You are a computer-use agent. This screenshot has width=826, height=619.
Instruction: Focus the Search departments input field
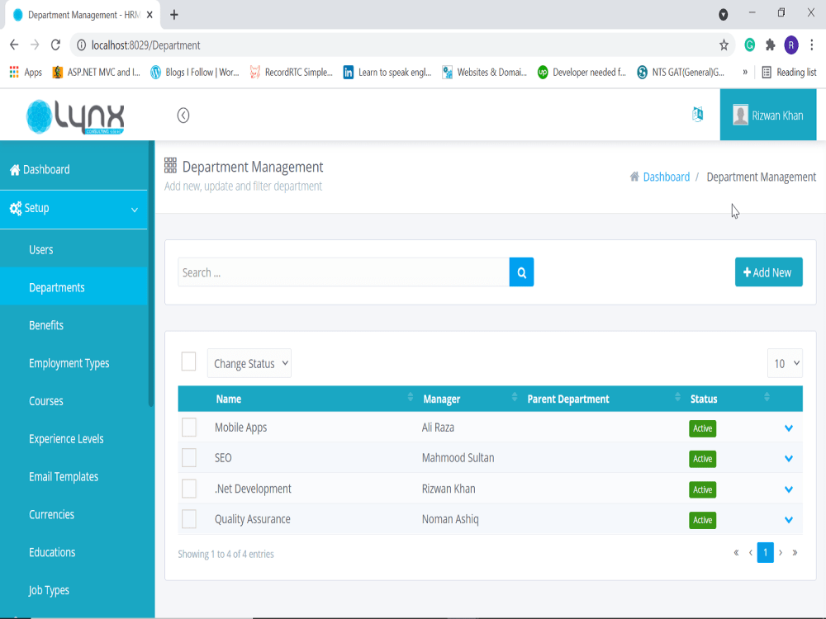344,272
